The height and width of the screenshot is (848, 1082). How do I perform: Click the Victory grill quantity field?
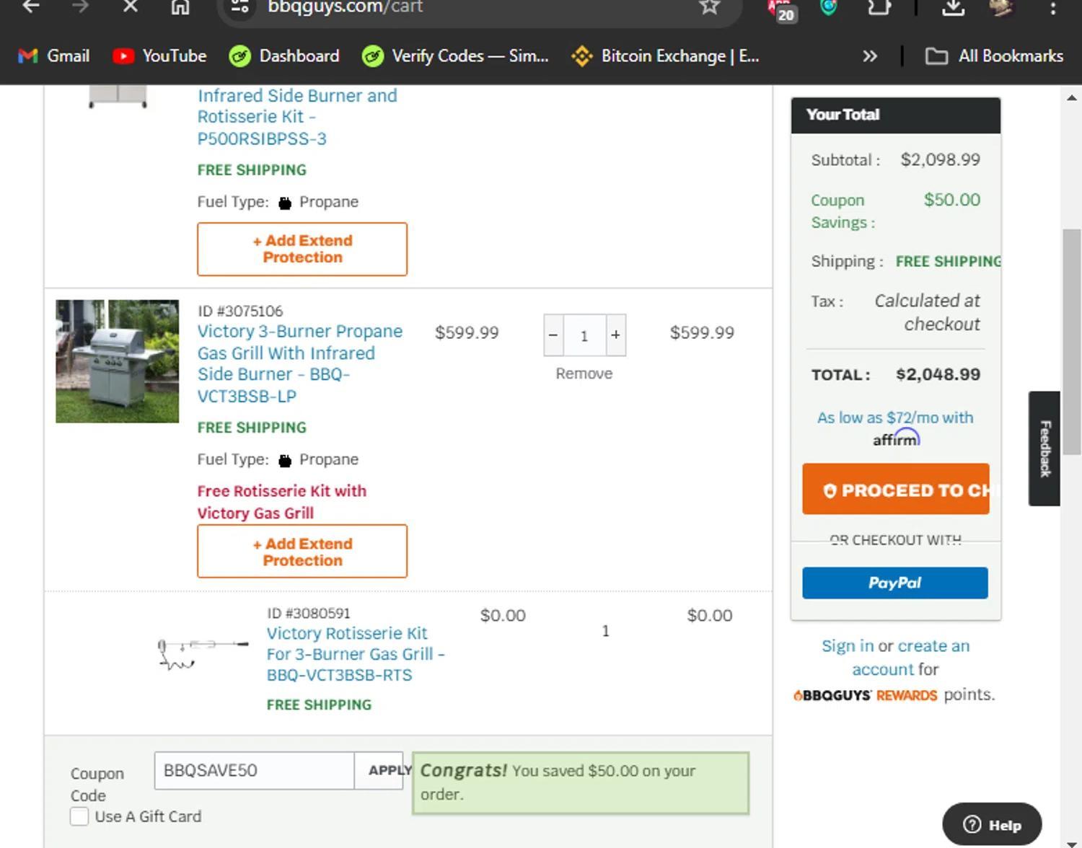[584, 335]
